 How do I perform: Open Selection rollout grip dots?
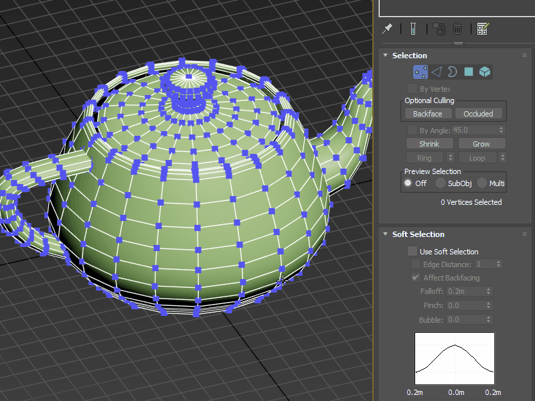pos(524,56)
